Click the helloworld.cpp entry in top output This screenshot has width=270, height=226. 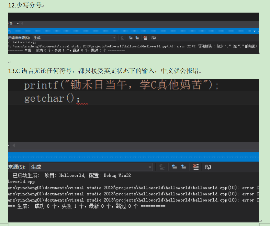pyautogui.click(x=23, y=42)
